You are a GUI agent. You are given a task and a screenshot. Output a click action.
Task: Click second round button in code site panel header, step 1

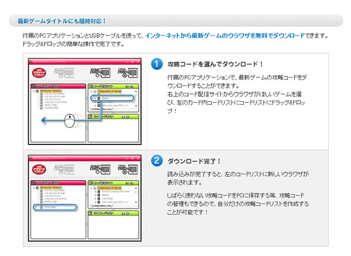pyautogui.click(x=132, y=87)
